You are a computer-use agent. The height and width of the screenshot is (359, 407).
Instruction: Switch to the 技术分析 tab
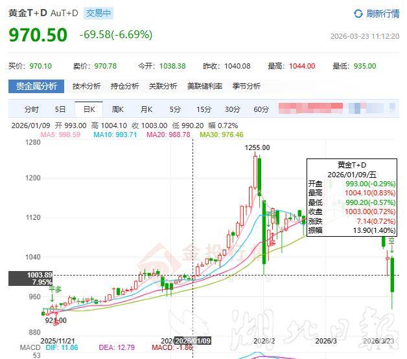click(x=86, y=87)
